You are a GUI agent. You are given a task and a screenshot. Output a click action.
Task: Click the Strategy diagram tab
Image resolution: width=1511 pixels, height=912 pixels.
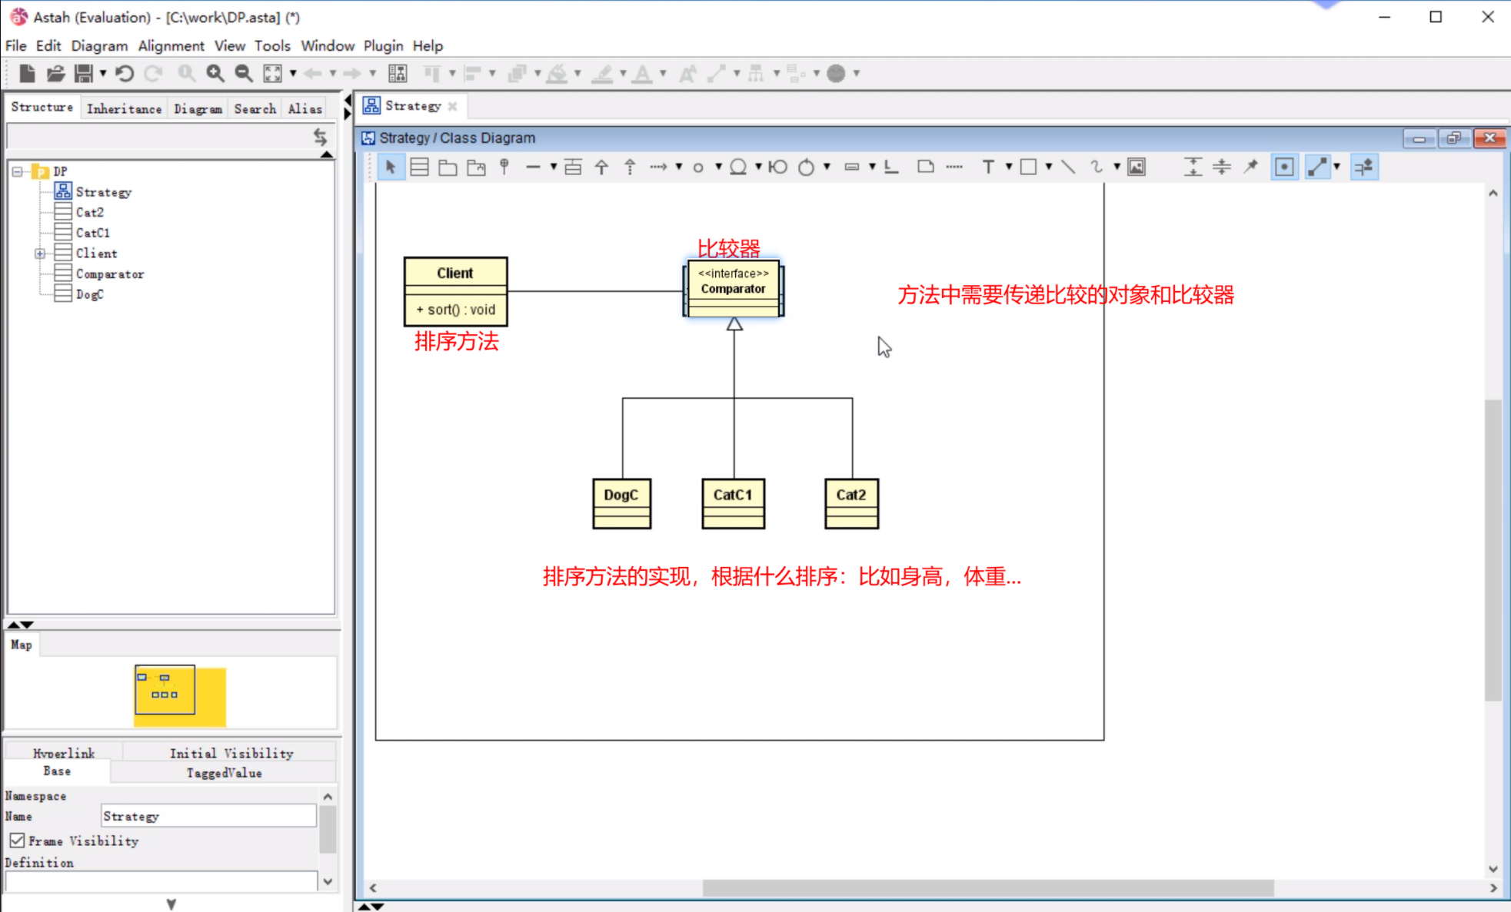click(x=414, y=106)
